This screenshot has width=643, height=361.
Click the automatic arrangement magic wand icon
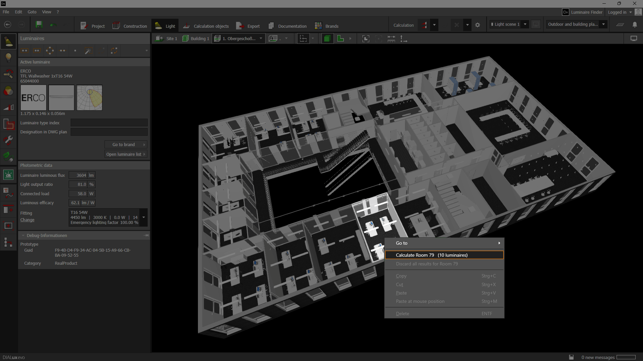click(x=88, y=51)
